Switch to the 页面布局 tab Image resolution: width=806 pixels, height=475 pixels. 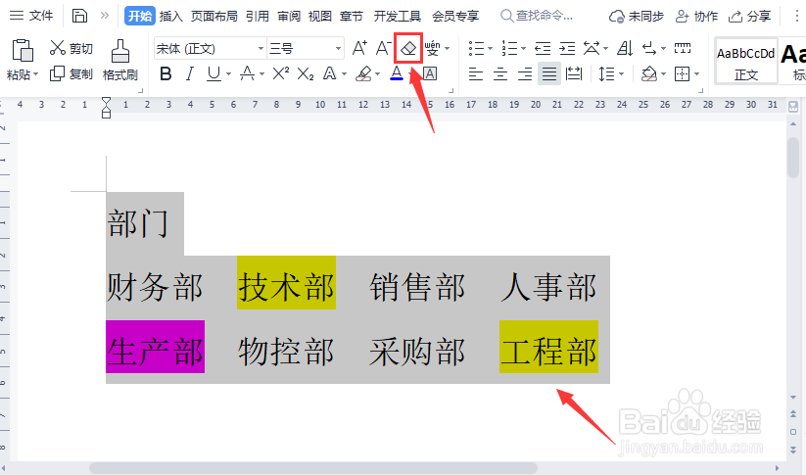click(x=213, y=16)
